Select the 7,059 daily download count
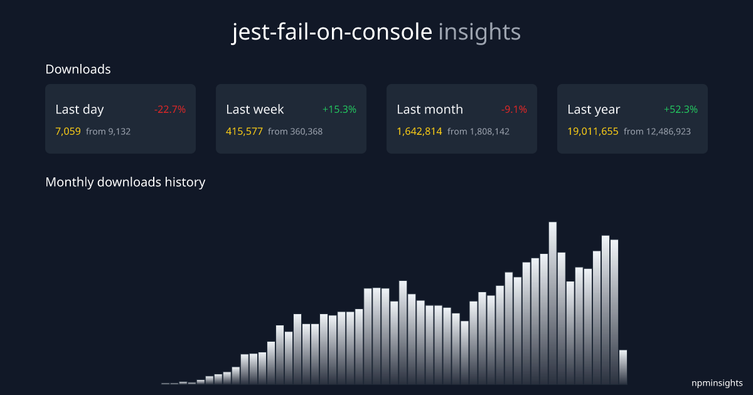The width and height of the screenshot is (753, 395). pyautogui.click(x=68, y=132)
